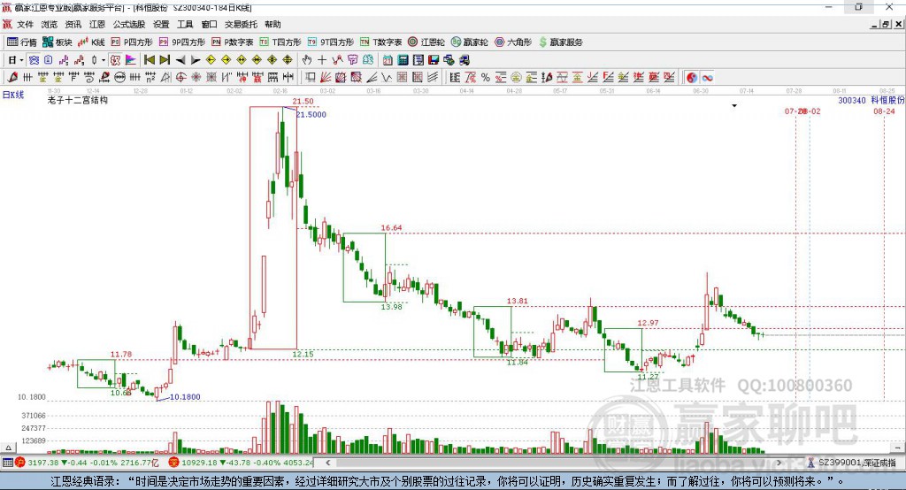Click the horizontal scrollbar left arrow

pyautogui.click(x=327, y=463)
